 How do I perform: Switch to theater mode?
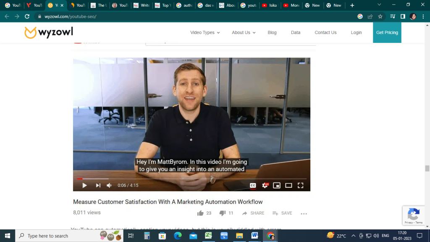click(288, 185)
